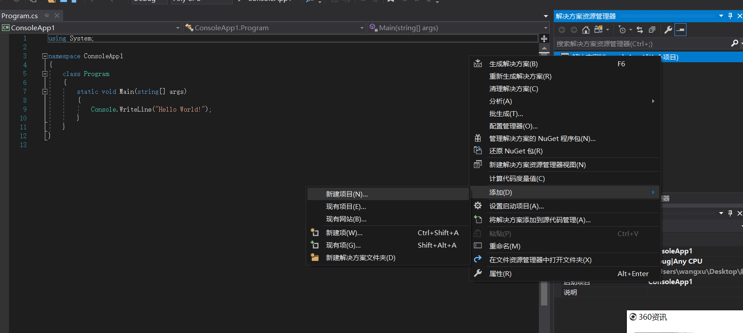The image size is (743, 333).
Task: Choose 新建解决方案资源管理器视图(N)
Action: pos(565,165)
